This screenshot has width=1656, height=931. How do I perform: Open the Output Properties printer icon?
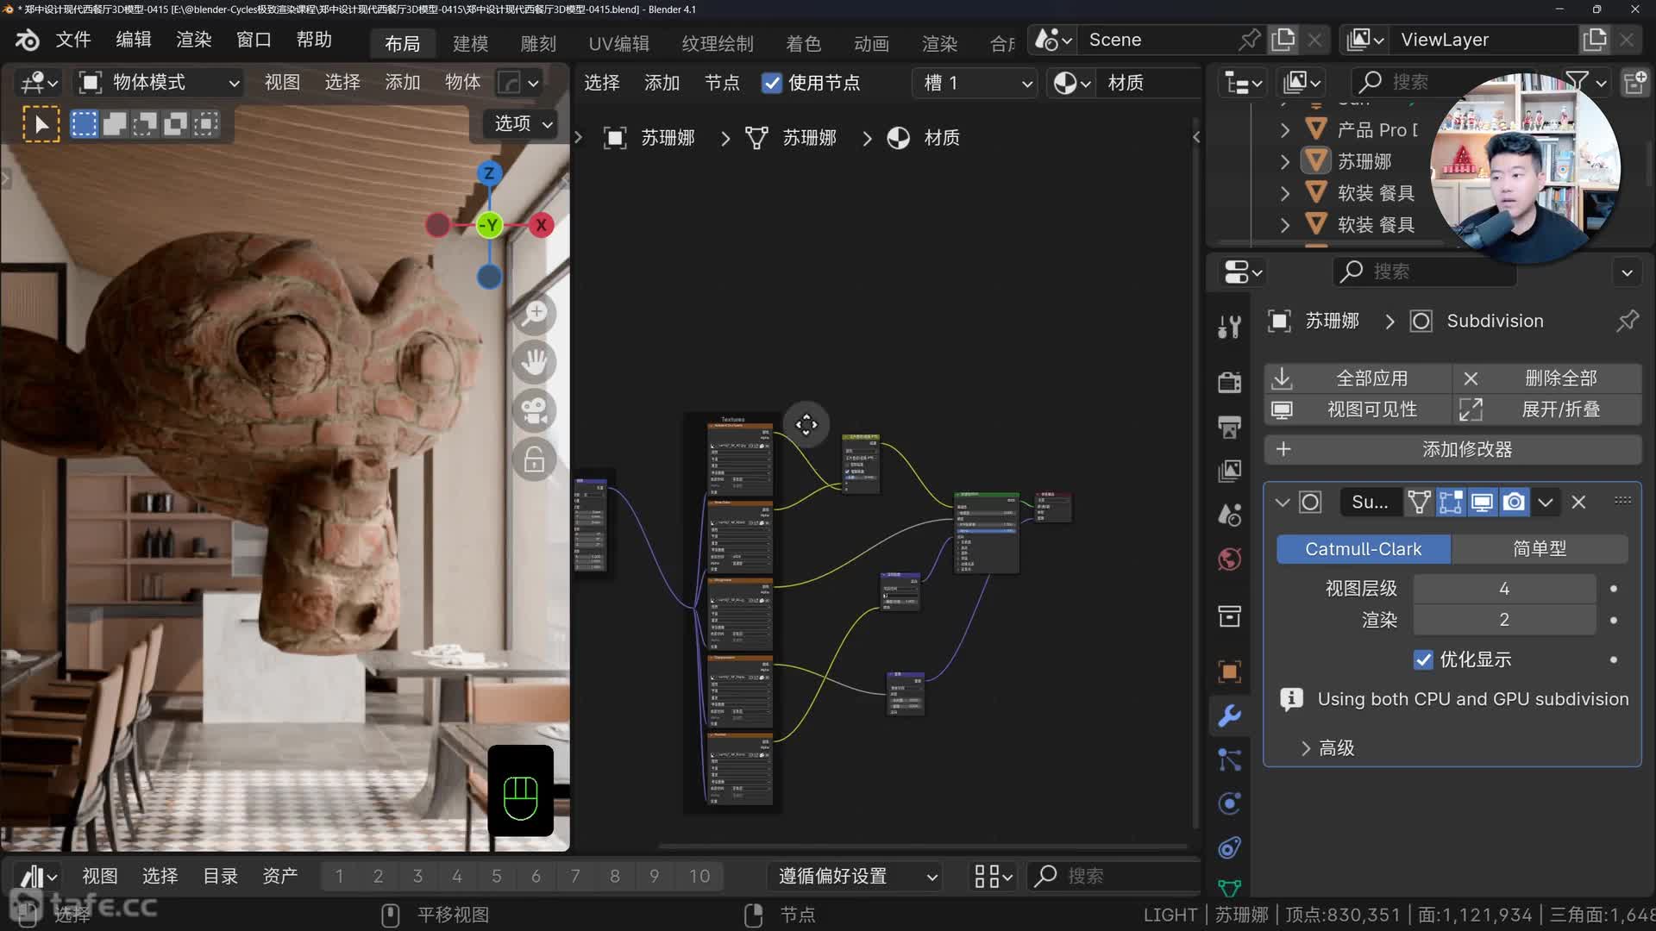(1229, 427)
